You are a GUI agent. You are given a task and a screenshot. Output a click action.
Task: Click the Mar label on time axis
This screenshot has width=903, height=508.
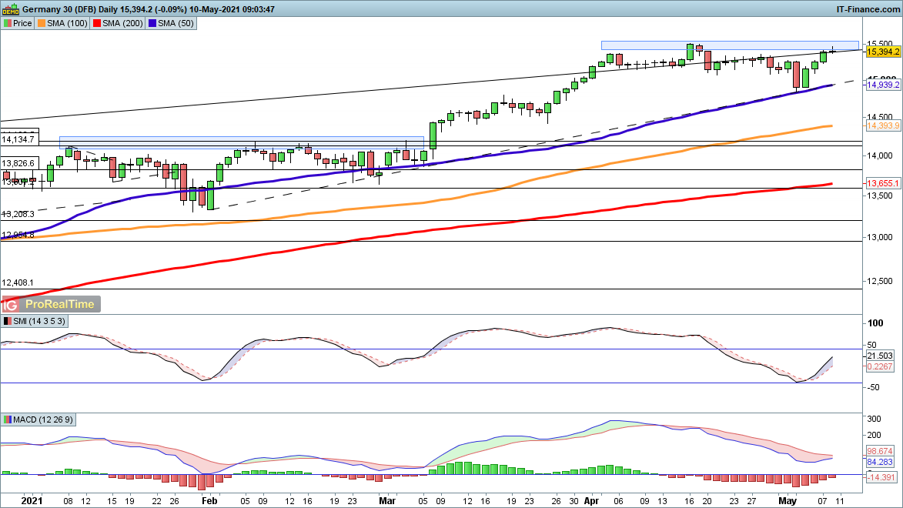pyautogui.click(x=389, y=499)
